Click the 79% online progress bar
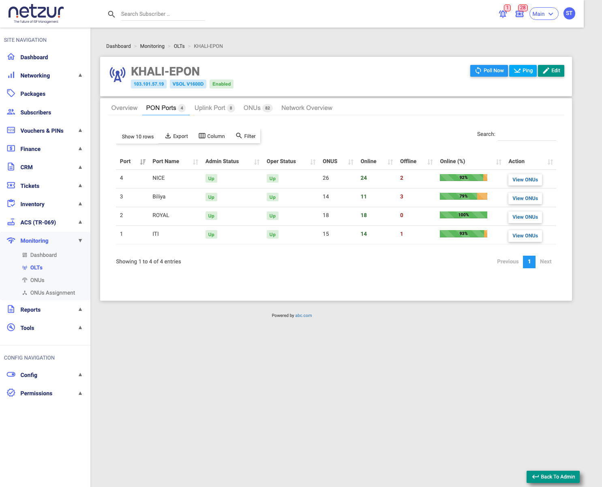602x487 pixels. (463, 196)
